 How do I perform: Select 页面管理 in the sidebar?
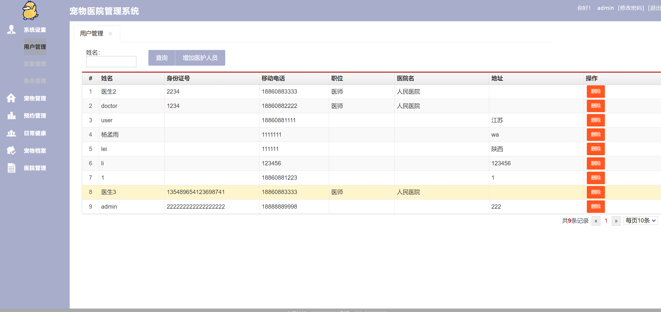point(35,64)
